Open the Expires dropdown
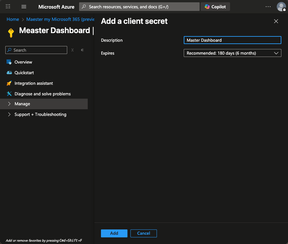 click(232, 53)
